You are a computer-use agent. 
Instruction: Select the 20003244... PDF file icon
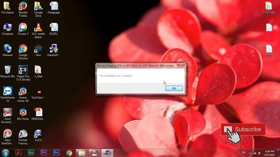coord(38,114)
